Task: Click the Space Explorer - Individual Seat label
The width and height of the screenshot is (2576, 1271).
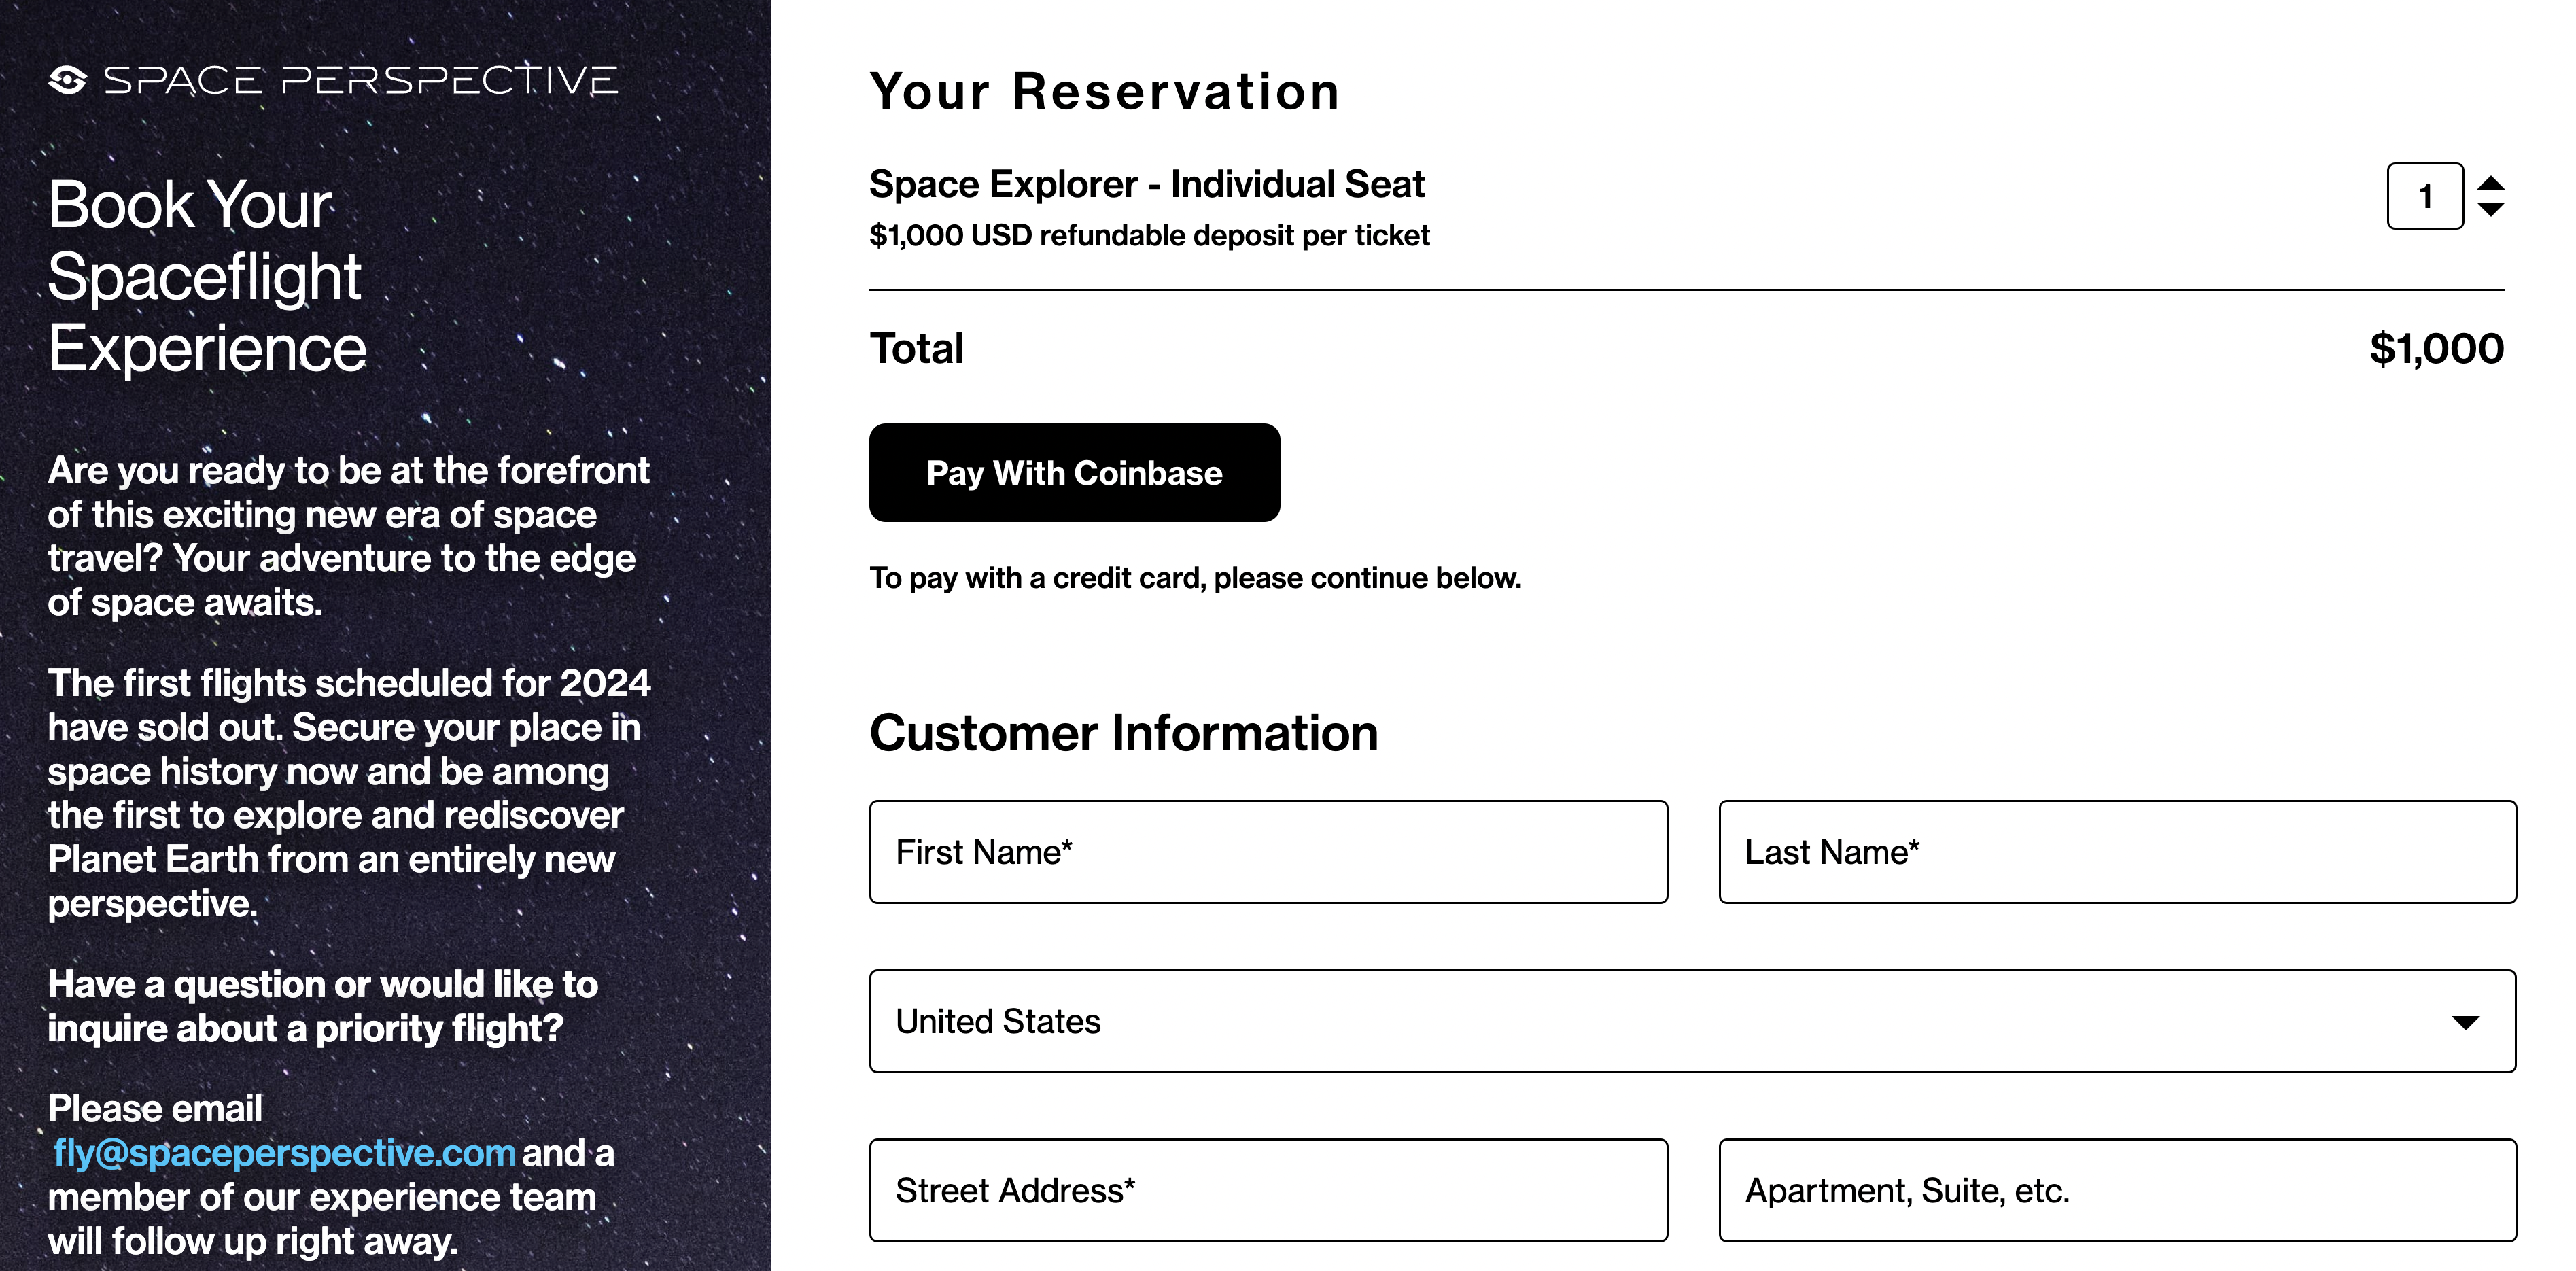Action: [x=1146, y=185]
